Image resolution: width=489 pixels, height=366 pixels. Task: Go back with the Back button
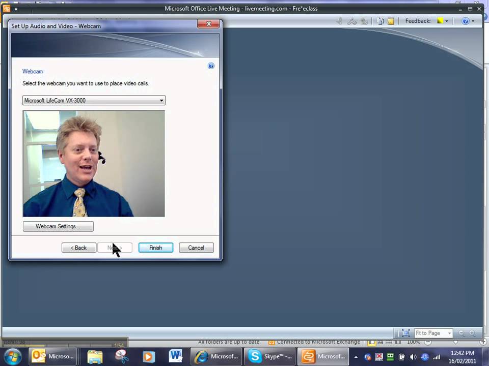79,248
